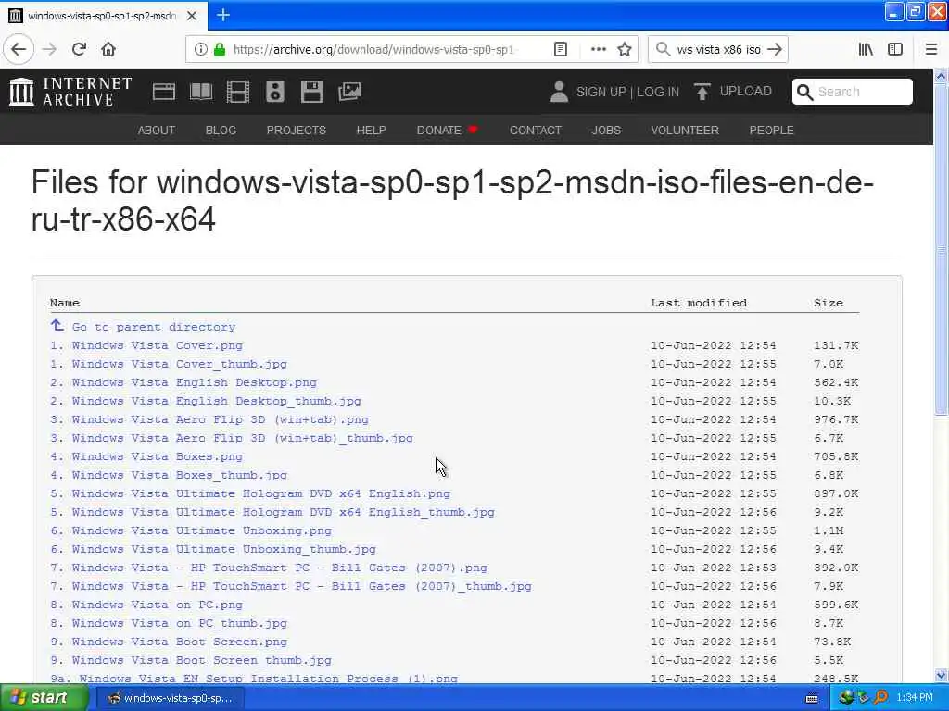Click the search bar go arrow
Viewport: 949px width, 711px height.
point(775,49)
